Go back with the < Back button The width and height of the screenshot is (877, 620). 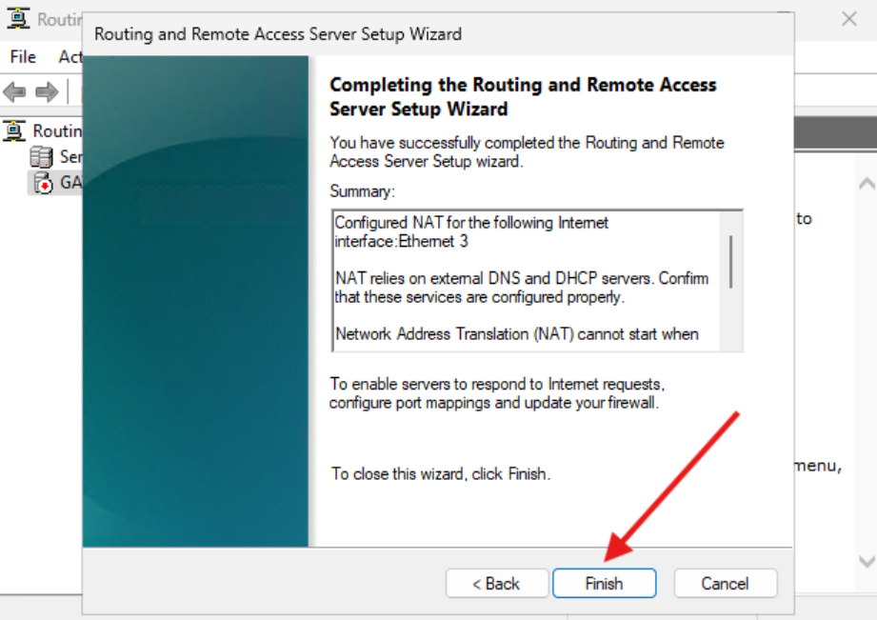click(497, 584)
